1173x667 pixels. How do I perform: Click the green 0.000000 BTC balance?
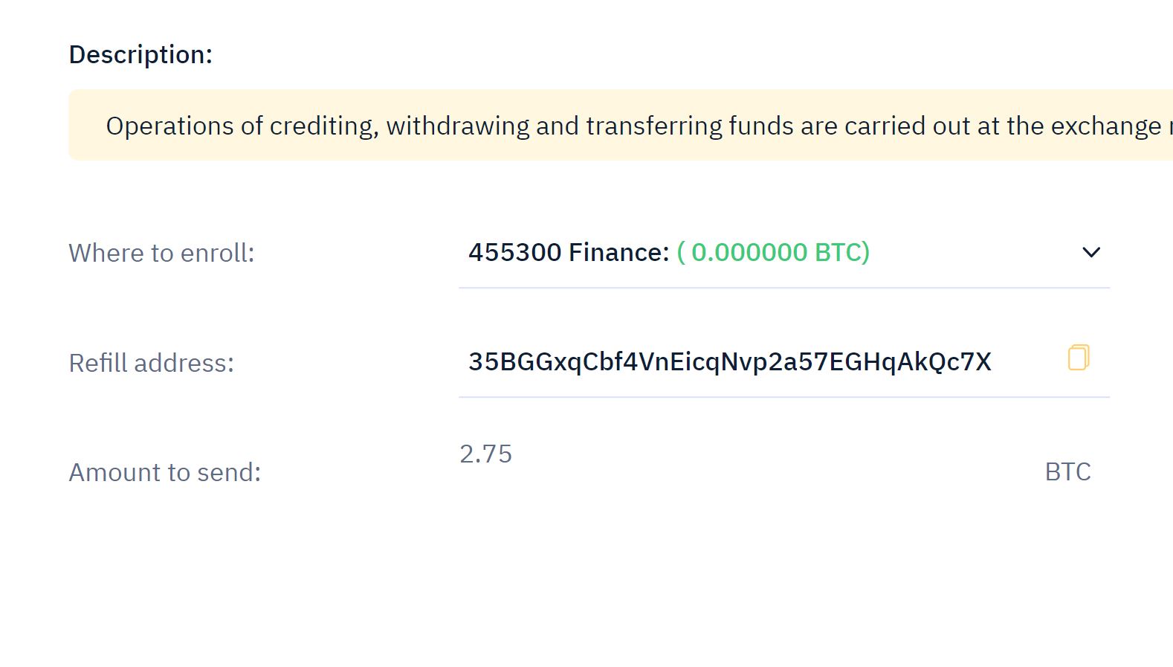[x=773, y=253]
